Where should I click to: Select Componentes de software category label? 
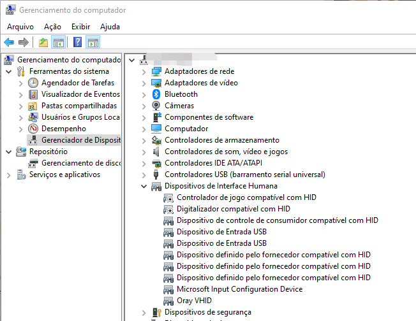coord(209,117)
